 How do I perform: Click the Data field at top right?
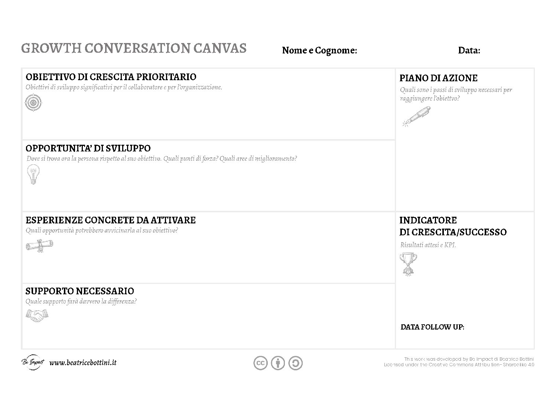pyautogui.click(x=469, y=50)
